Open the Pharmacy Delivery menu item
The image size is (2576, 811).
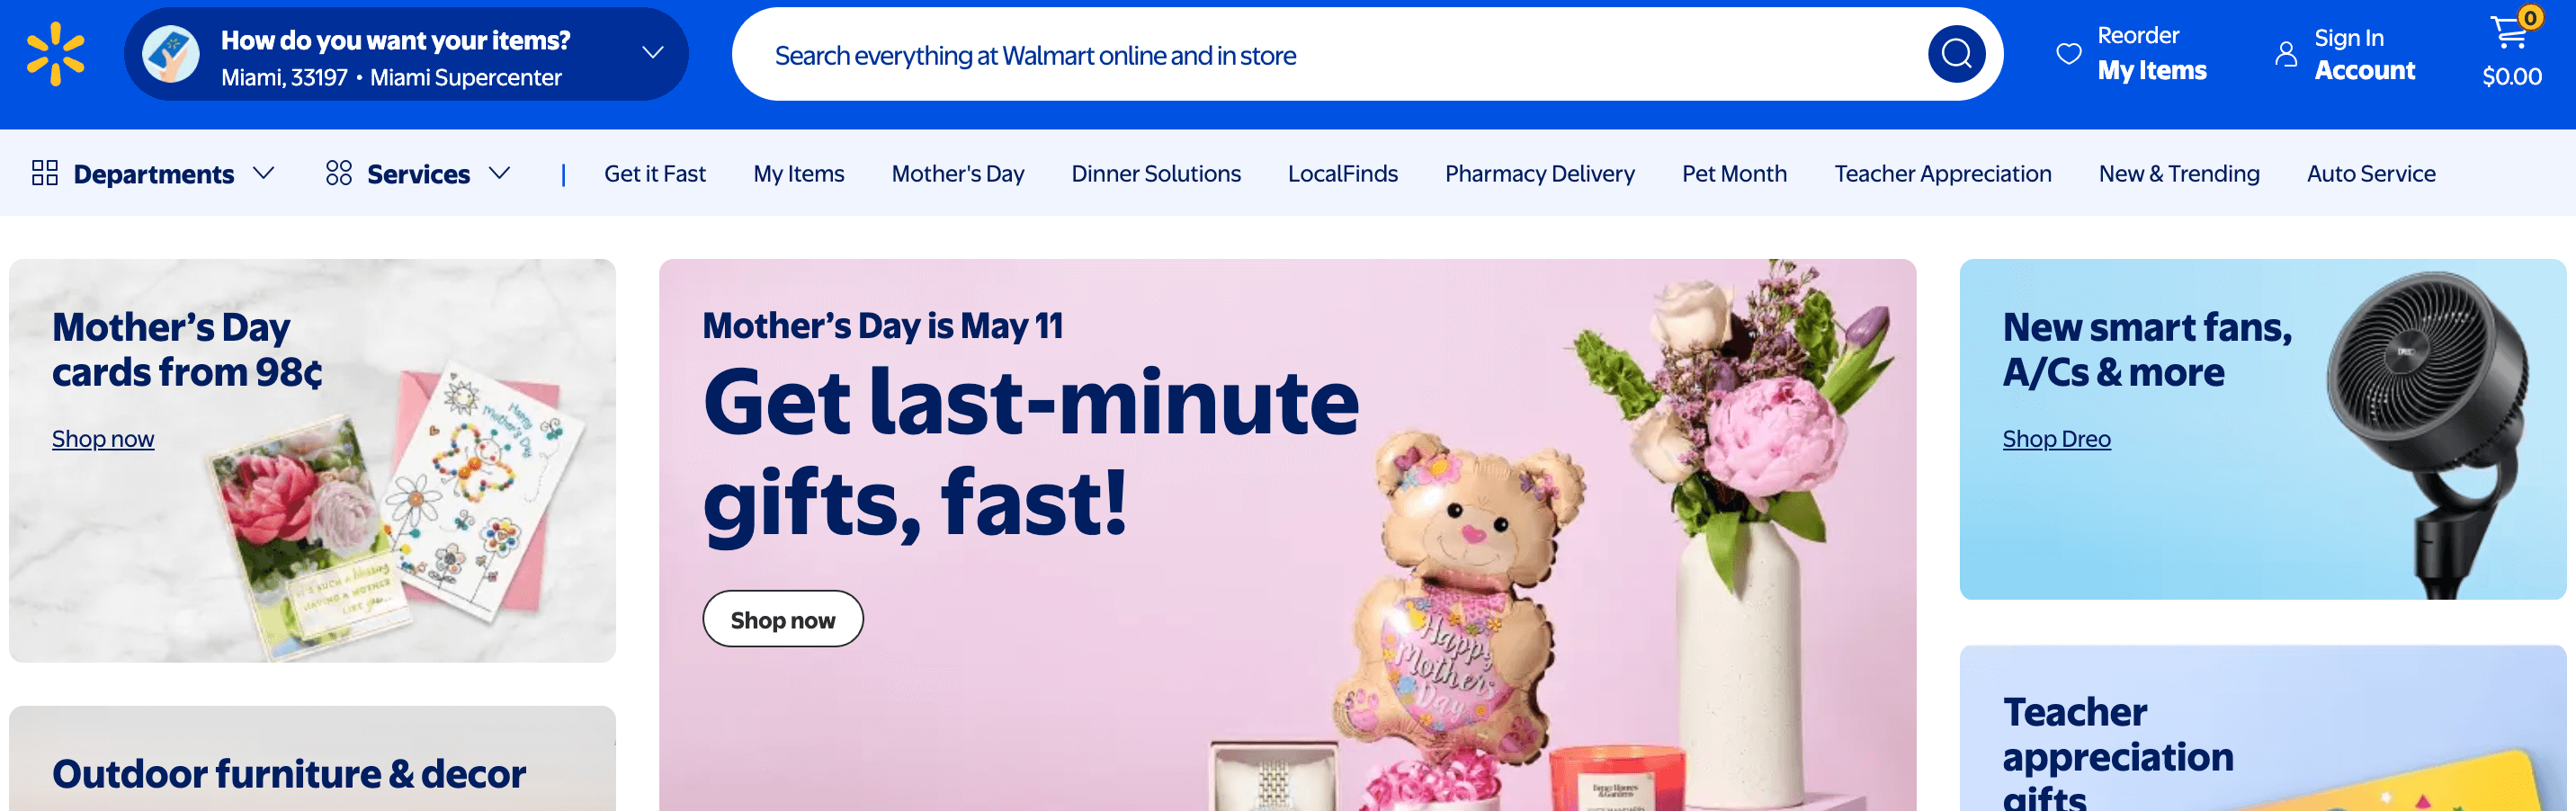(x=1540, y=173)
